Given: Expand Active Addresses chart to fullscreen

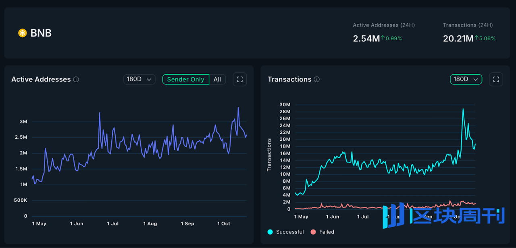Looking at the screenshot, I should pyautogui.click(x=240, y=79).
